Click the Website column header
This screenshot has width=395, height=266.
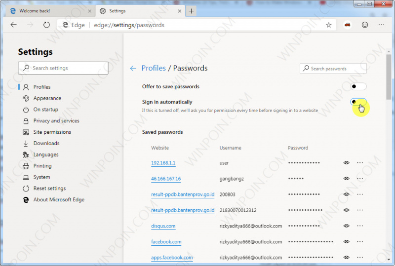click(x=160, y=148)
